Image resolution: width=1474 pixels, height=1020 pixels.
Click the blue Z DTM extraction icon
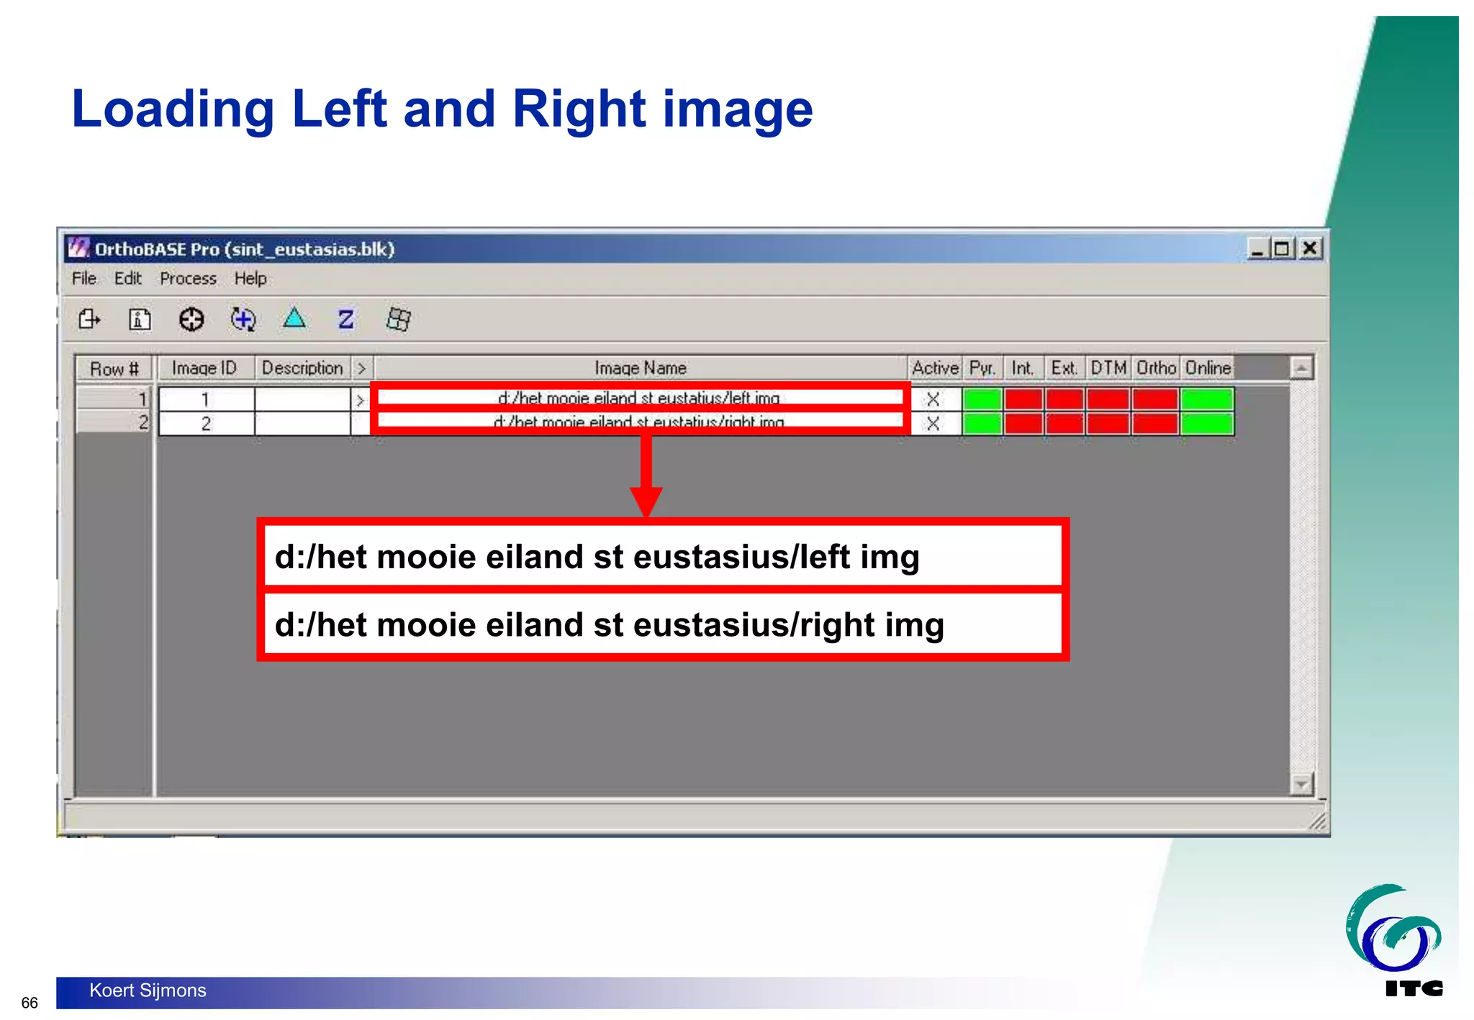346,319
